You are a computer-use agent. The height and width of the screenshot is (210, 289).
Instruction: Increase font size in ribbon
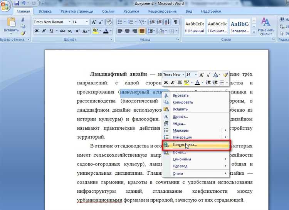coord(94,22)
